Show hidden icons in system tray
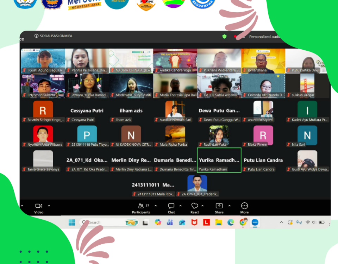Viewport: 338px width, 264px height. [x=281, y=222]
